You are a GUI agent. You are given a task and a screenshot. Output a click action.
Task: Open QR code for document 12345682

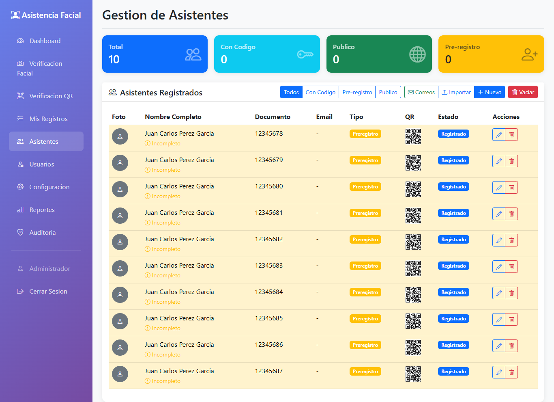(413, 242)
